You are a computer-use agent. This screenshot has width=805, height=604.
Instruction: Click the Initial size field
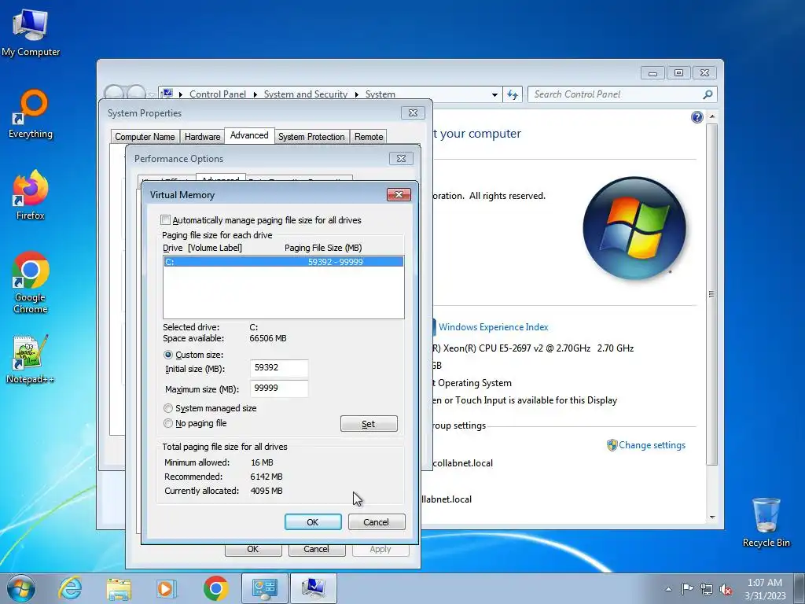click(x=279, y=368)
